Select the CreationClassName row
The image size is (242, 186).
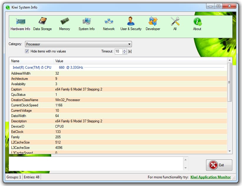point(119,100)
